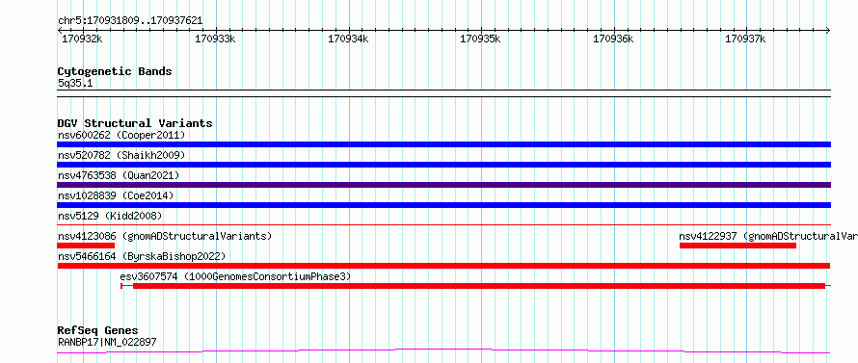Viewport: 858px width, 363px height.
Task: Click the 170936k ruler tick label
Action: tap(613, 39)
